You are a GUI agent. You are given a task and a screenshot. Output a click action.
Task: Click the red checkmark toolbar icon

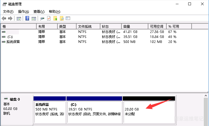click(49, 19)
